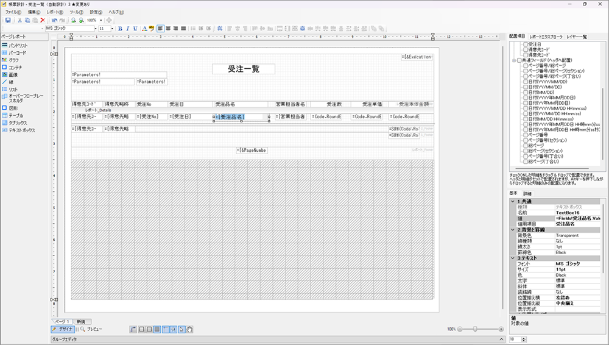
Task: Expand the グループエディタ panel
Action: [x=501, y=340]
